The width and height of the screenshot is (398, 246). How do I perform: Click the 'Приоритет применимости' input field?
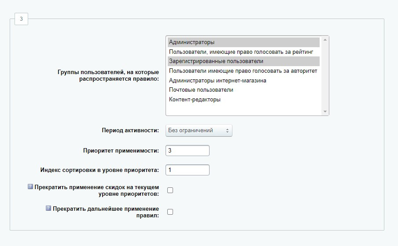tap(187, 150)
